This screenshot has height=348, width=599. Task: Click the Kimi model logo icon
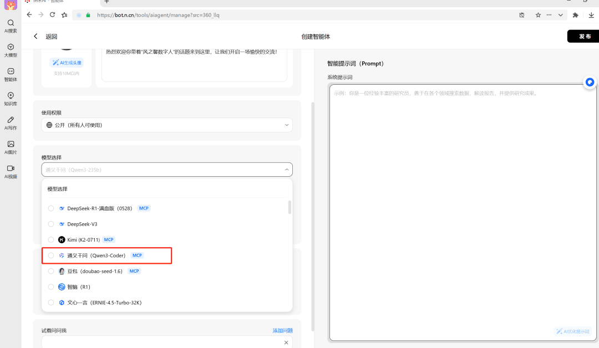pyautogui.click(x=62, y=239)
